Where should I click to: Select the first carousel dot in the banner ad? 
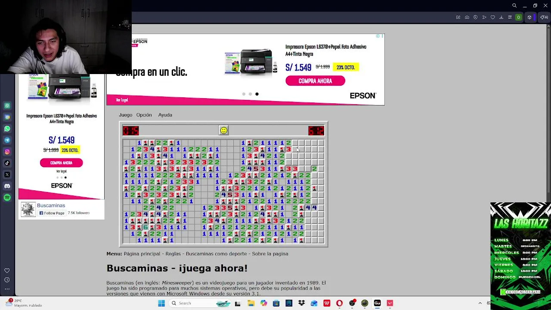point(244,94)
